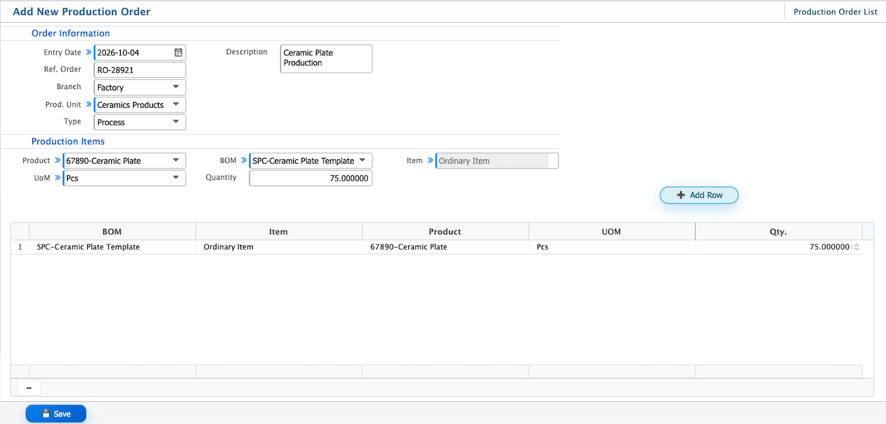The image size is (886, 424).
Task: Click the Item column header
Action: [x=279, y=232]
